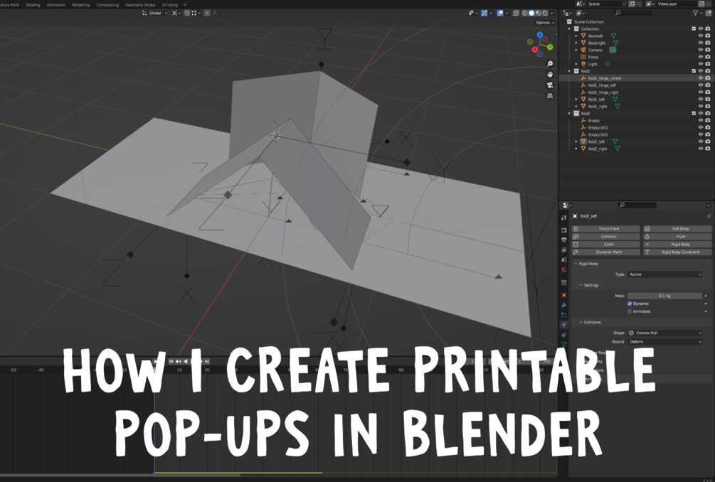The height and width of the screenshot is (482, 715).
Task: Toggle camera view in viewport gizmo
Action: [550, 85]
